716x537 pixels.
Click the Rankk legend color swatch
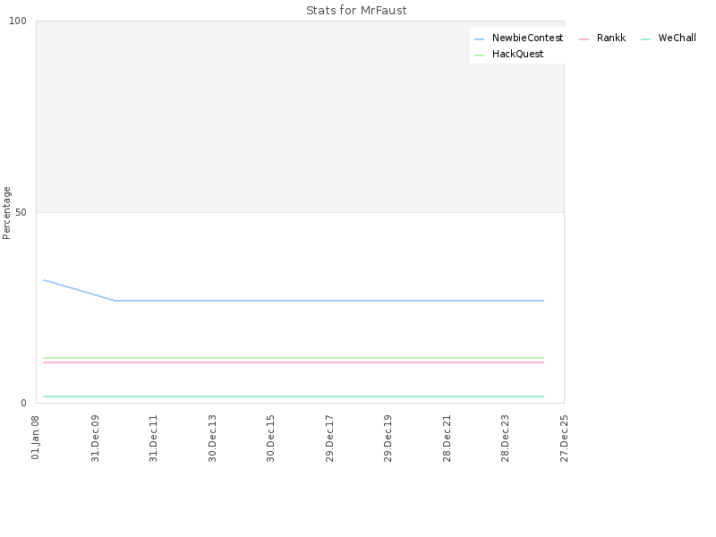pos(584,39)
